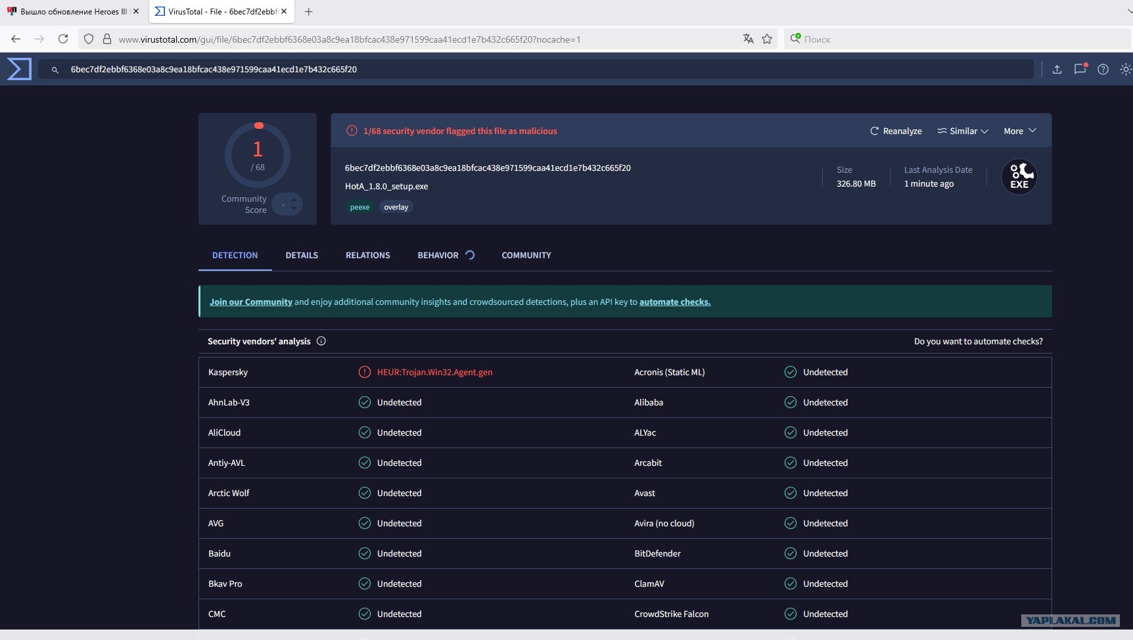Click the BitDefender vendor name
The image size is (1133, 640).
(657, 553)
